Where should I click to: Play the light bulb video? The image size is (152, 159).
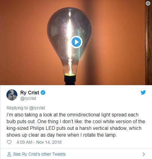[76, 42]
